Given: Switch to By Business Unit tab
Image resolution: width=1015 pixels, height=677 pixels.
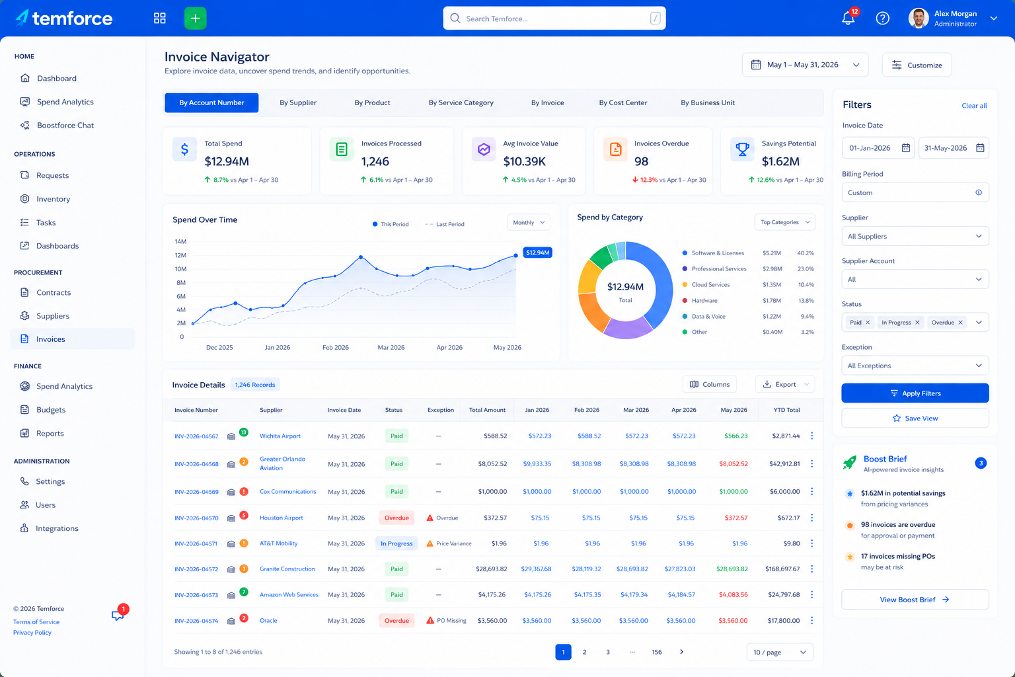Looking at the screenshot, I should coord(708,102).
